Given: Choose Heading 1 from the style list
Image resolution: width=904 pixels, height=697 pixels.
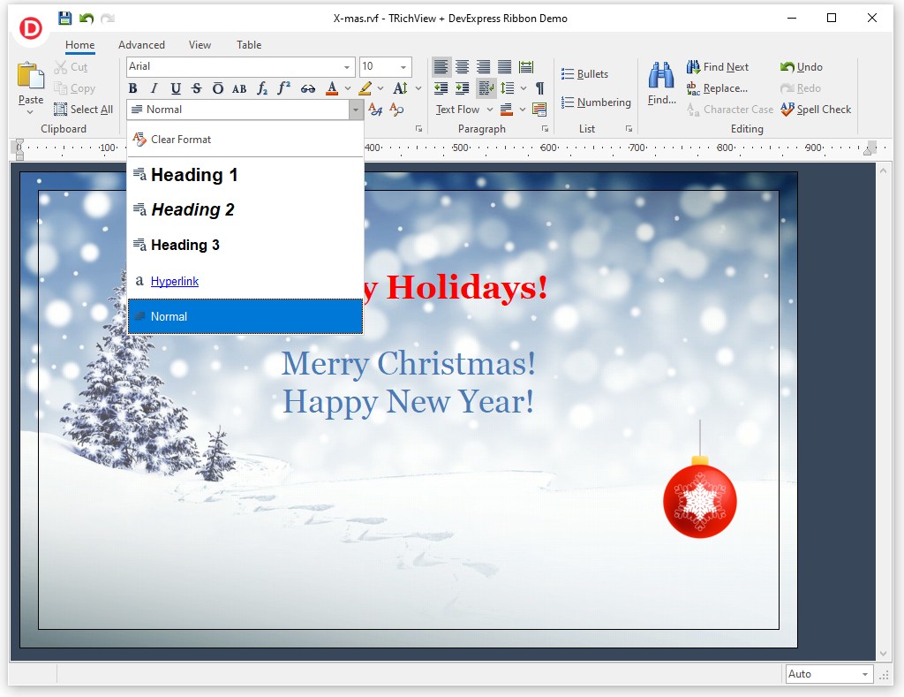Looking at the screenshot, I should (194, 175).
